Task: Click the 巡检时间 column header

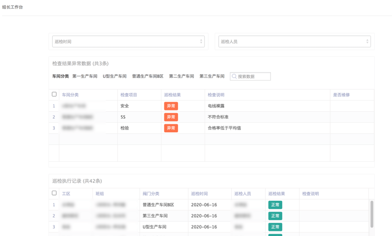Action: (x=199, y=194)
